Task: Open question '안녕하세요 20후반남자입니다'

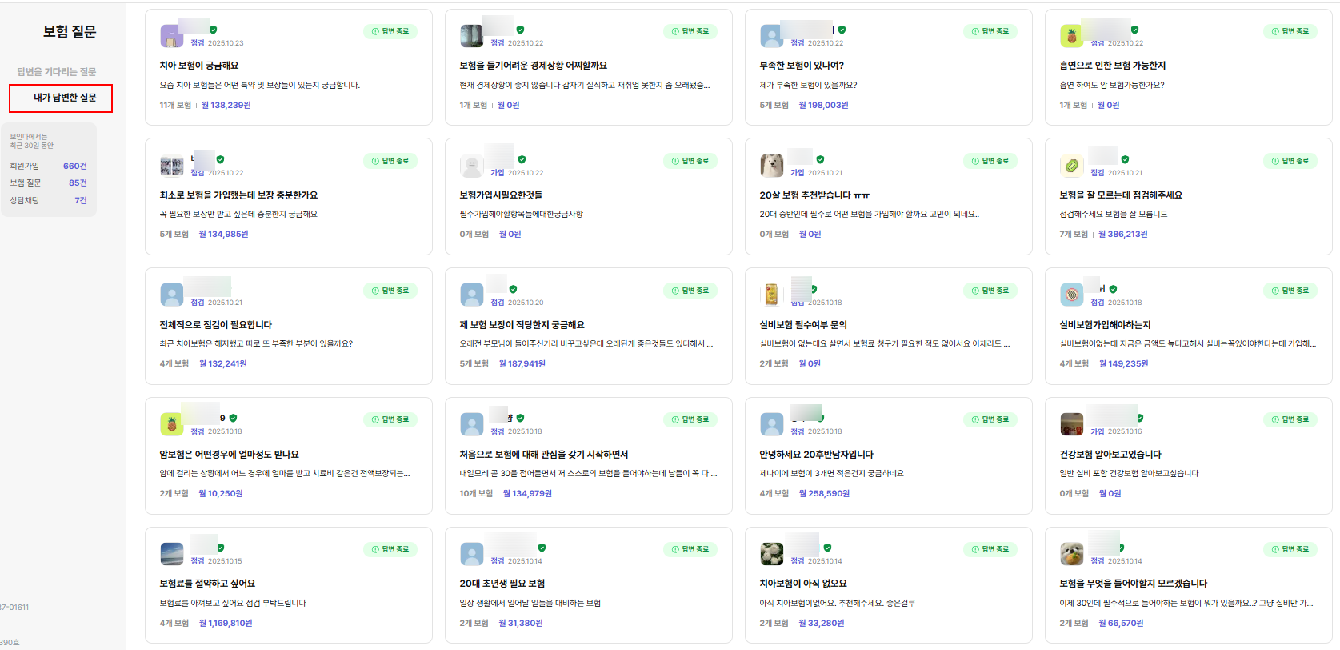Action: [816, 455]
